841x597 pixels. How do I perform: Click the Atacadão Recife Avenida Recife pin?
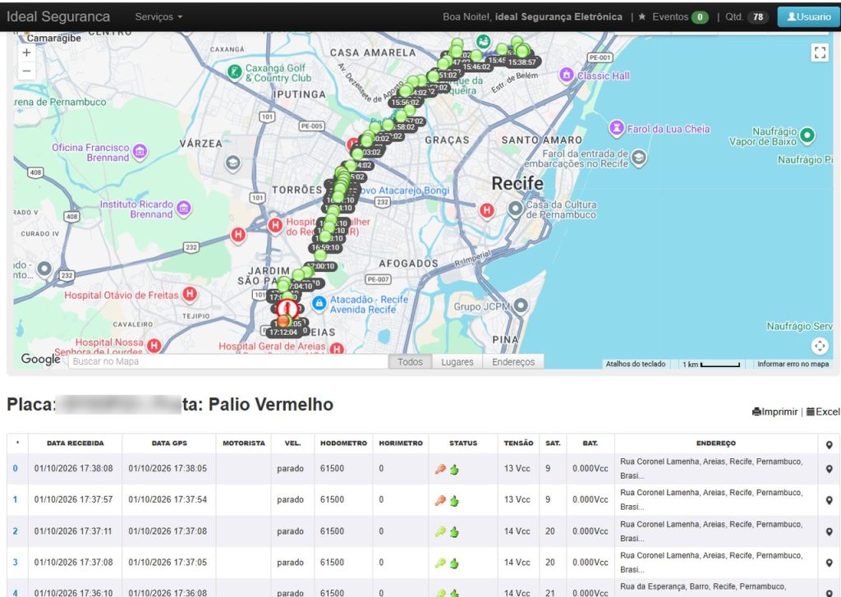(319, 304)
